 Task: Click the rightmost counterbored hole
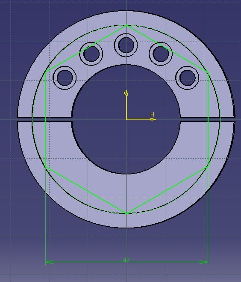pos(187,78)
